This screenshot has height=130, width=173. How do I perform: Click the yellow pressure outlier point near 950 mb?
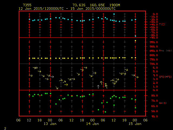(135, 41)
